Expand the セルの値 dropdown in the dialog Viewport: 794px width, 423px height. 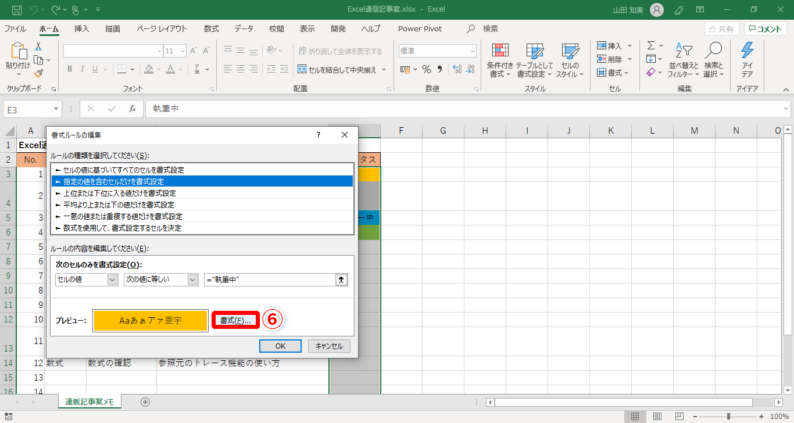113,279
